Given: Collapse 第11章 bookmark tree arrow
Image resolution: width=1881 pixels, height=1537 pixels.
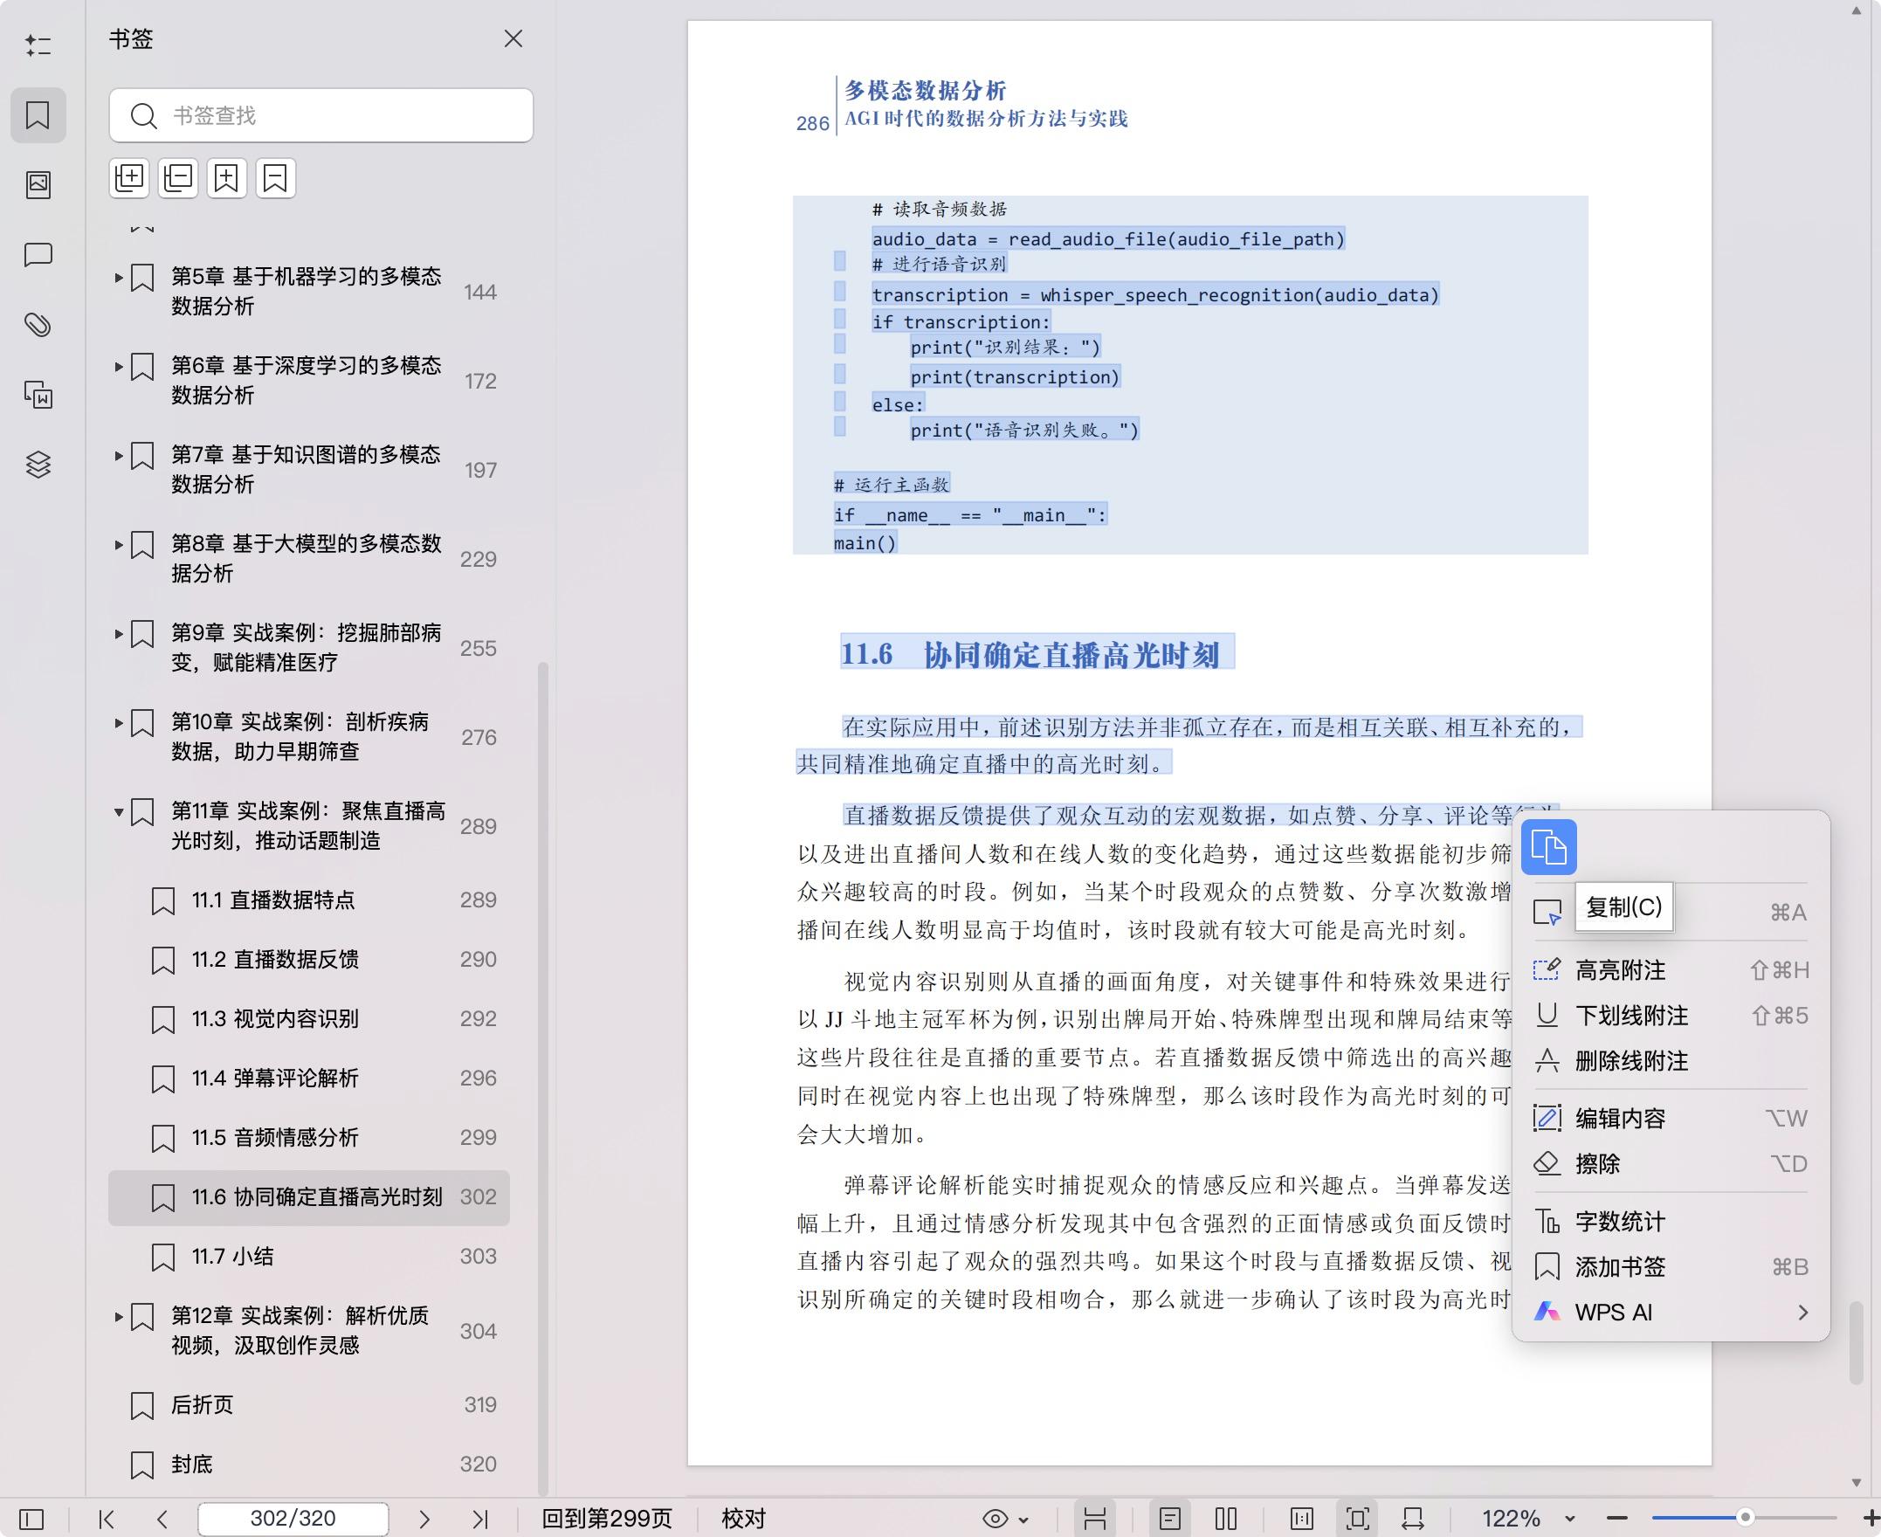Looking at the screenshot, I should click(119, 812).
